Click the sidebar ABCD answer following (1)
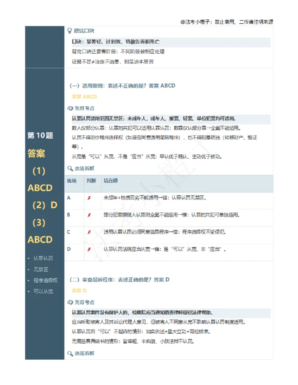The image size is (298, 385). point(40,188)
